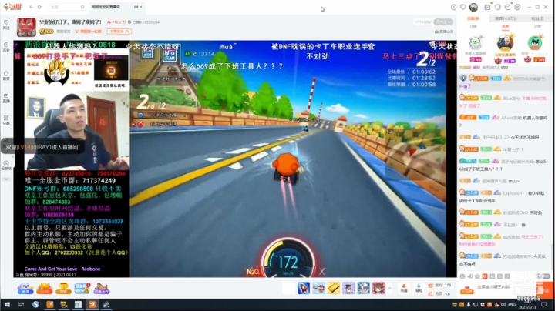Send the airplane gift
Image resolution: width=555 pixels, height=311 pixels.
pos(318,288)
